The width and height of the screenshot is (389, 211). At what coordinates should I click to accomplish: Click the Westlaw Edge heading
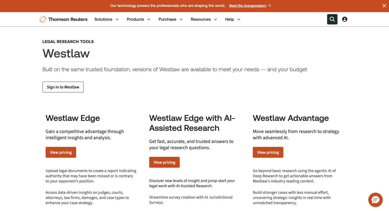coord(73,118)
